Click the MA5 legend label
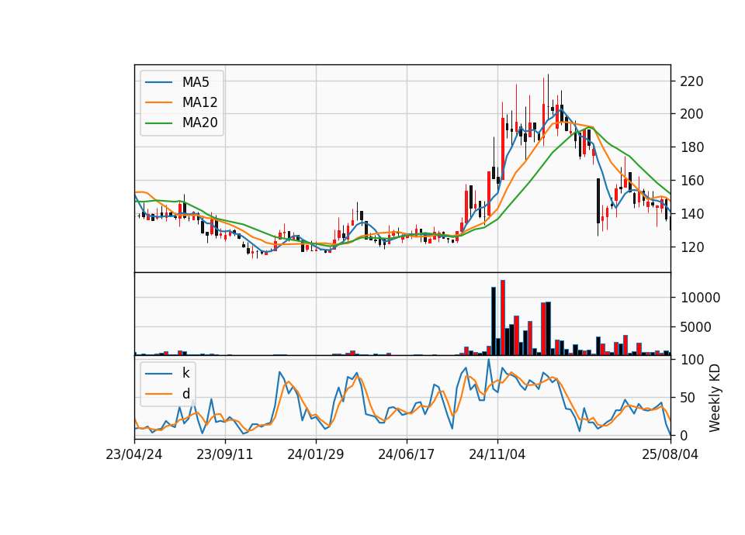The image size is (745, 535). (196, 82)
